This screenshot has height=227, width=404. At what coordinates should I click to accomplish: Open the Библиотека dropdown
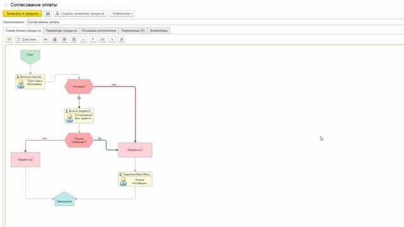(122, 13)
